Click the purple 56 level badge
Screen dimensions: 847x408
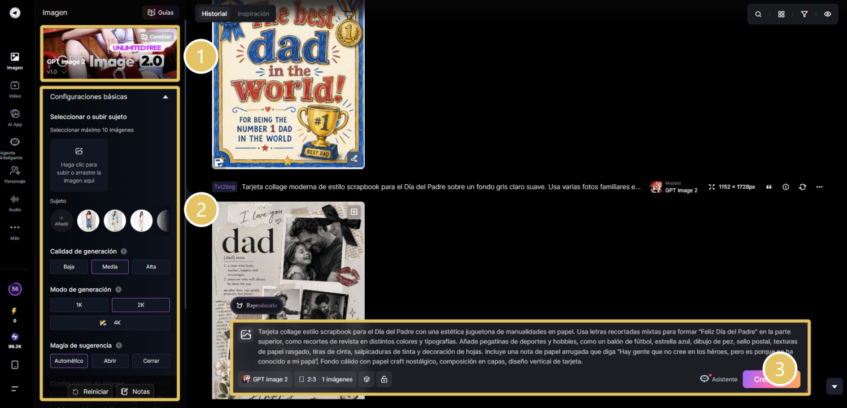pos(15,289)
